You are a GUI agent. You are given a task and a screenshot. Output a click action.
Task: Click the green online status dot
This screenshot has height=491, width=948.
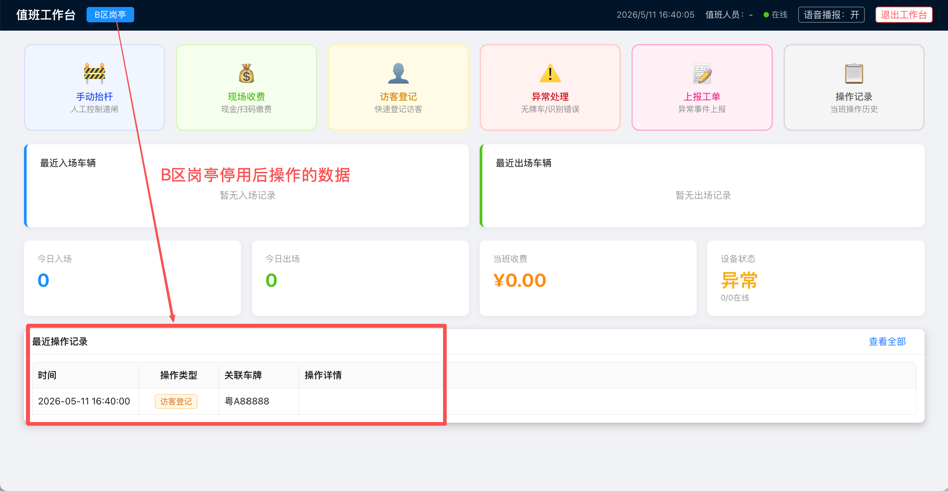coord(766,15)
